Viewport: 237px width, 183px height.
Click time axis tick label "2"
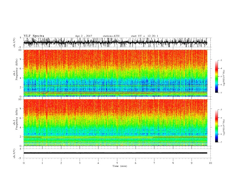point(61,163)
